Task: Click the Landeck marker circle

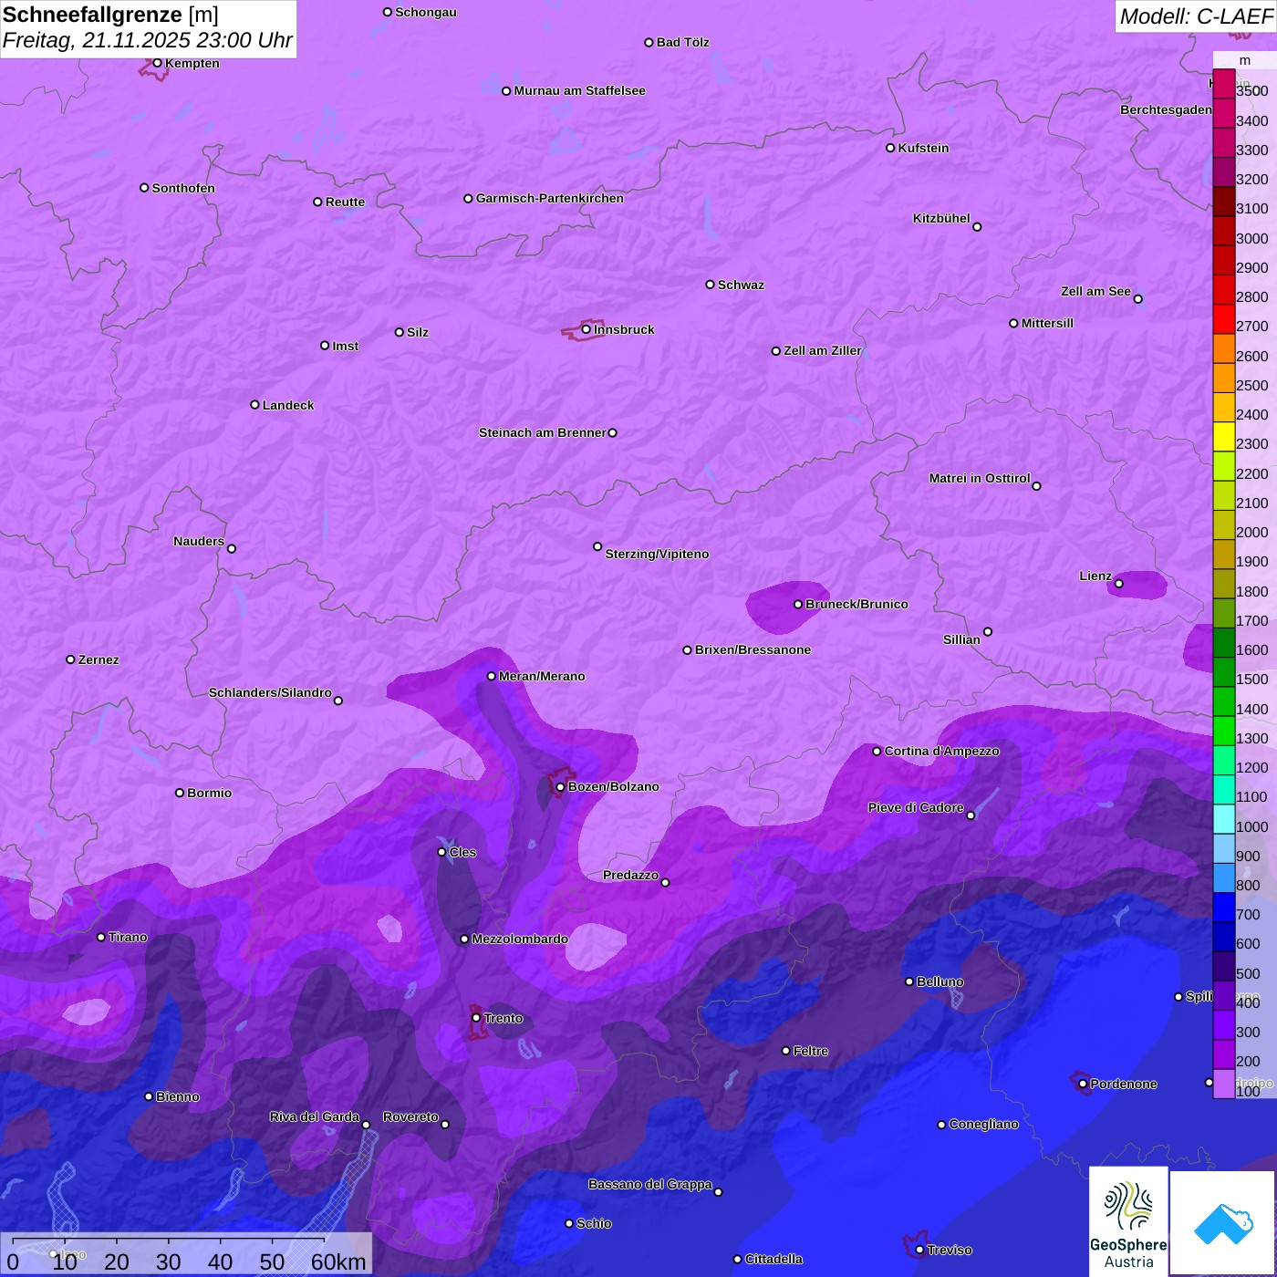Action: pyautogui.click(x=254, y=405)
